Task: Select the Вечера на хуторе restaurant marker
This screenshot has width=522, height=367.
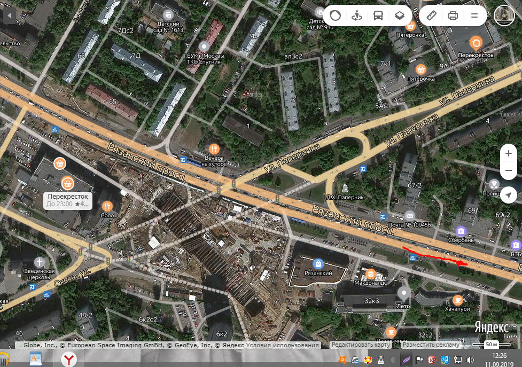Action: (x=214, y=149)
